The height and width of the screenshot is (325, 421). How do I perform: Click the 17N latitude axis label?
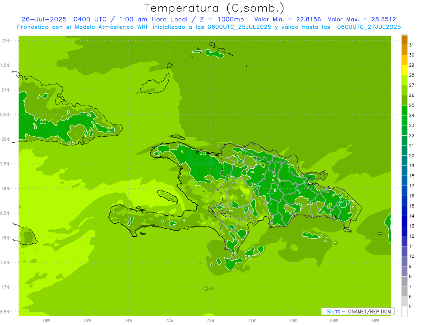5,287
